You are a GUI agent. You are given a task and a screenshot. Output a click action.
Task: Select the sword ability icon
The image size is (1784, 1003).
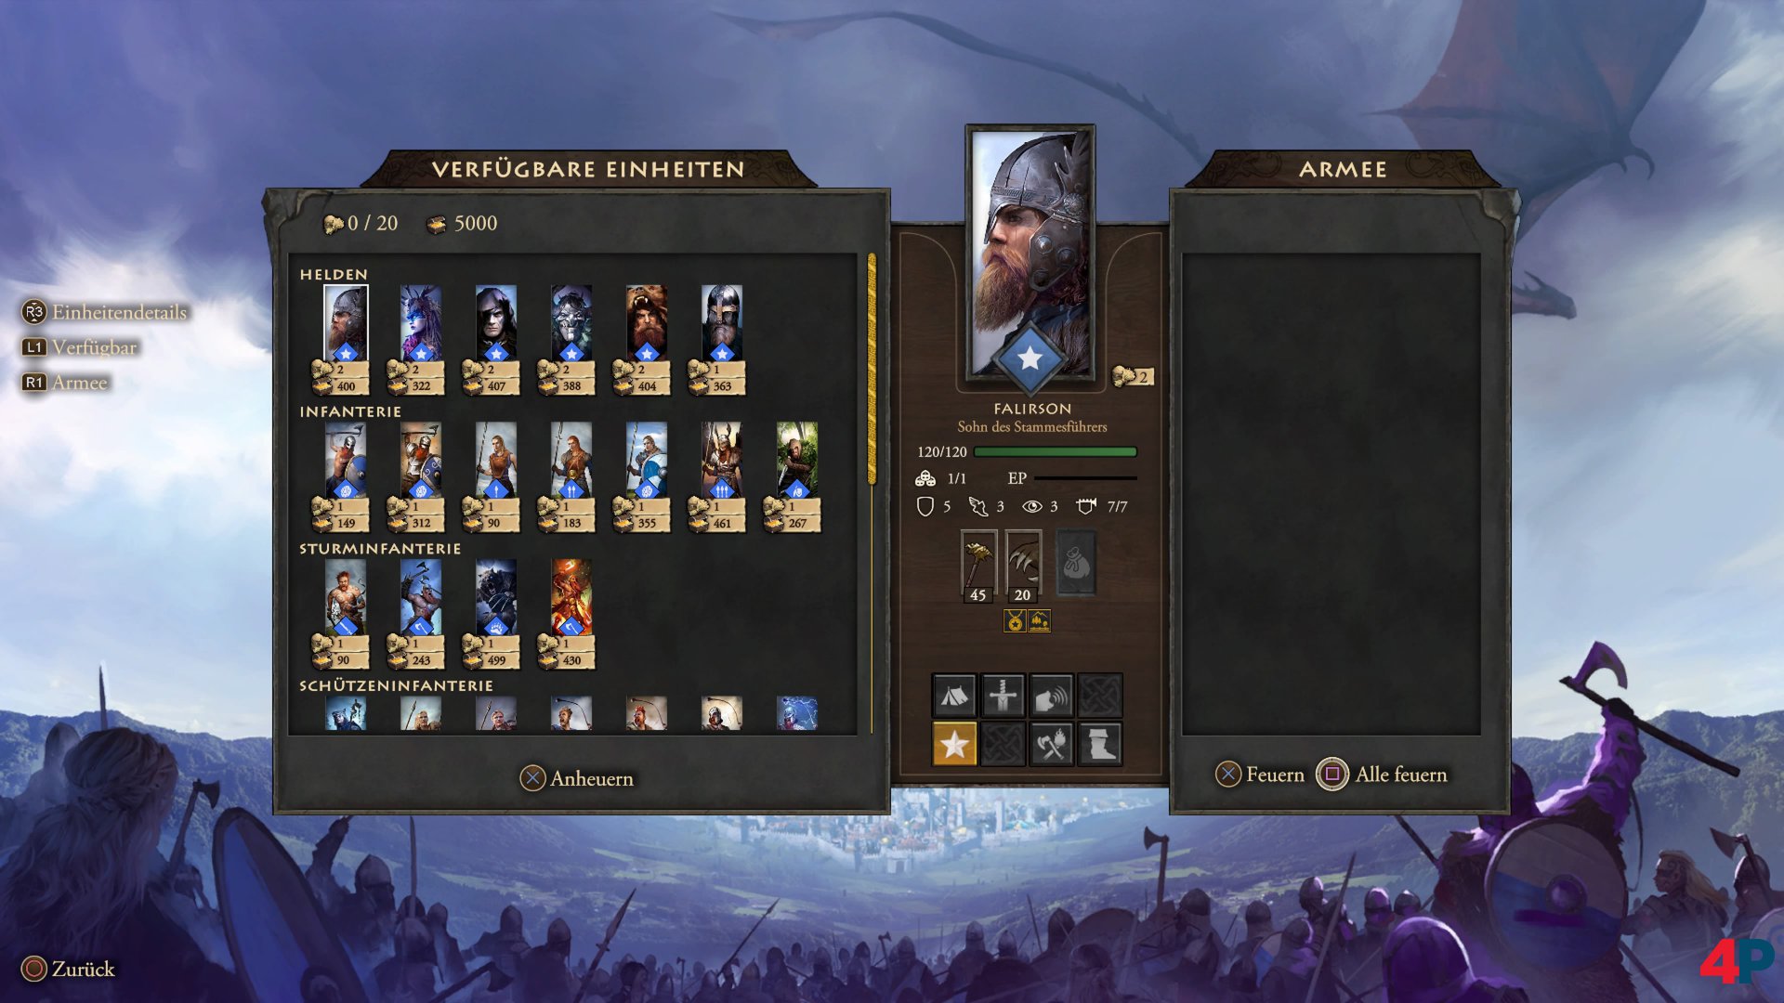[x=1003, y=696]
